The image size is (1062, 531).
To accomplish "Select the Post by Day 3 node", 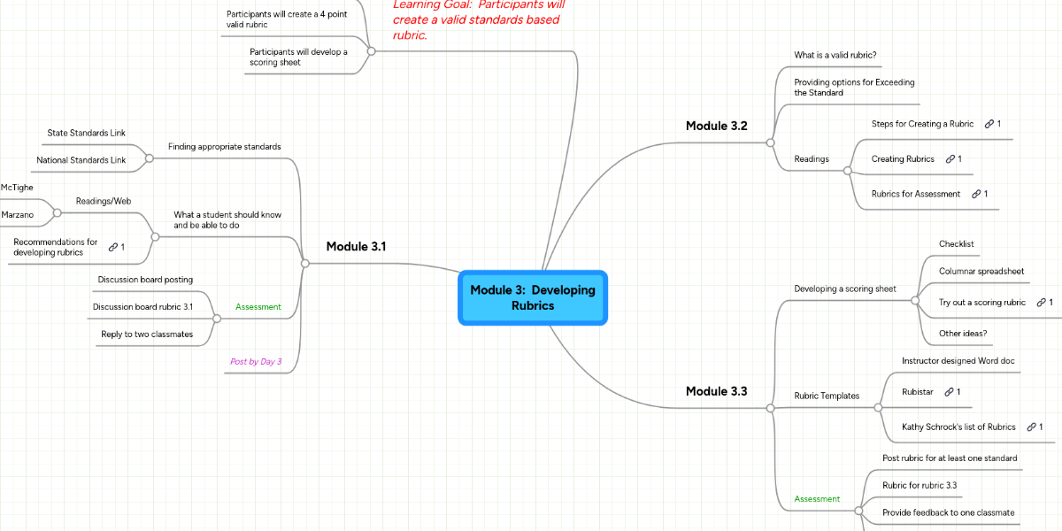I will point(256,361).
